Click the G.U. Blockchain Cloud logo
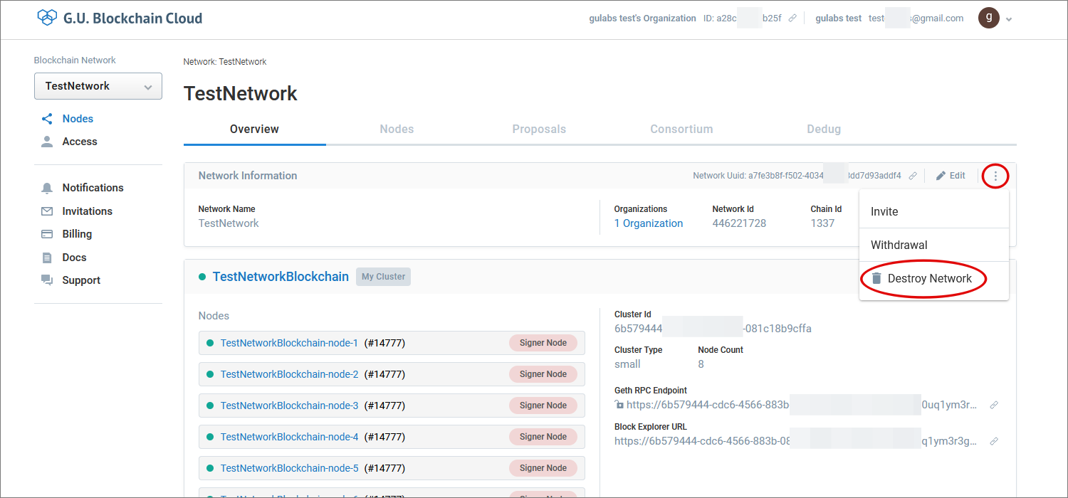This screenshot has height=498, width=1068. [x=119, y=18]
